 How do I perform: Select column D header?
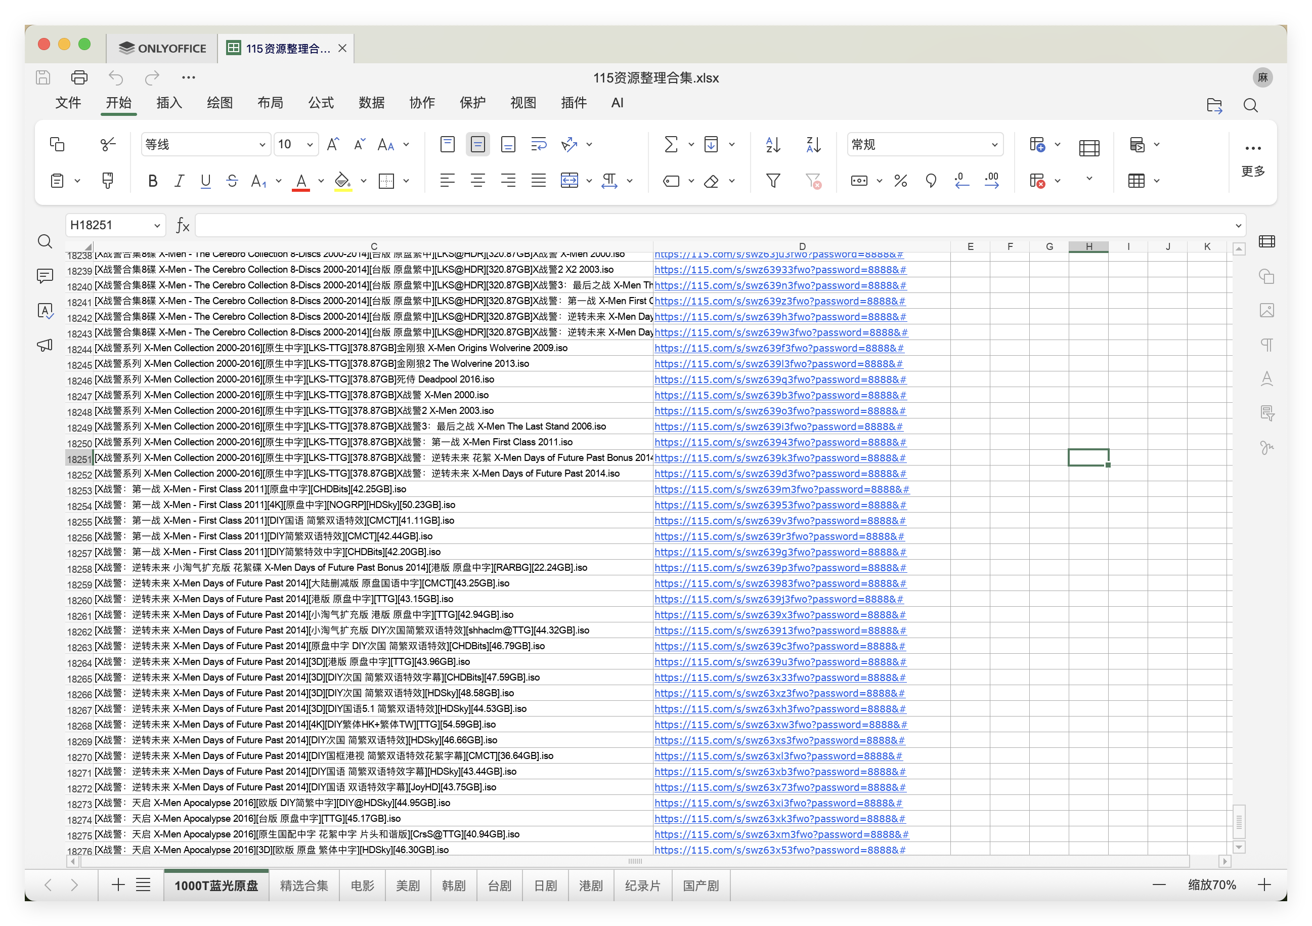[x=802, y=246]
